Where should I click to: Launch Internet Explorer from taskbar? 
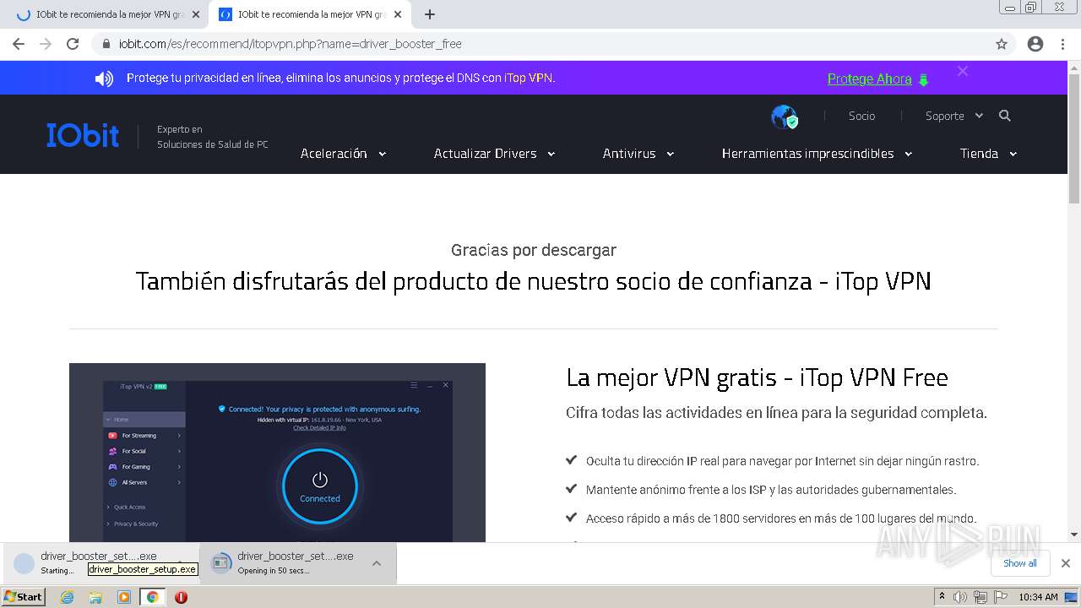pyautogui.click(x=68, y=597)
